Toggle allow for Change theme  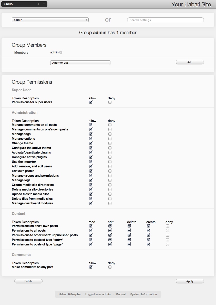tap(91, 143)
